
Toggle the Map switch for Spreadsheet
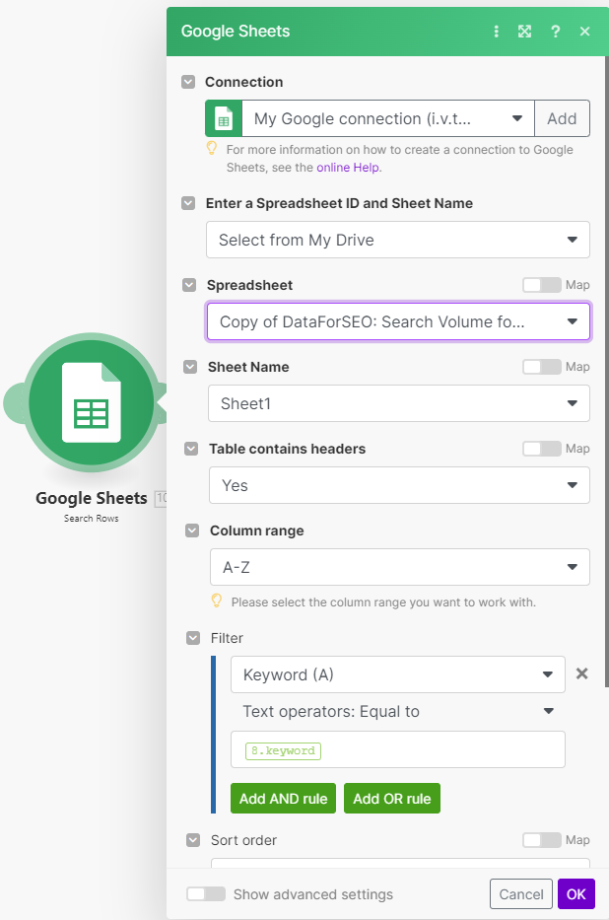(542, 285)
